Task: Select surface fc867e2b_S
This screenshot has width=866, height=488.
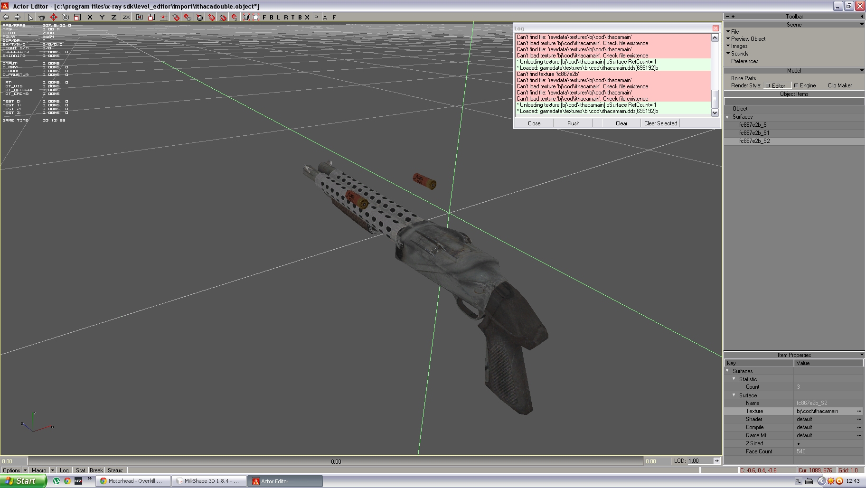Action: (753, 125)
